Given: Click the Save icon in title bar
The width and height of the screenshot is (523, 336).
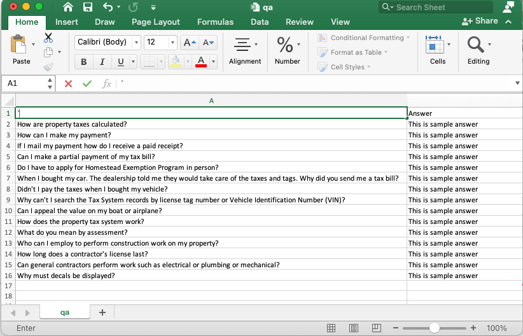Looking at the screenshot, I should pyautogui.click(x=88, y=7).
